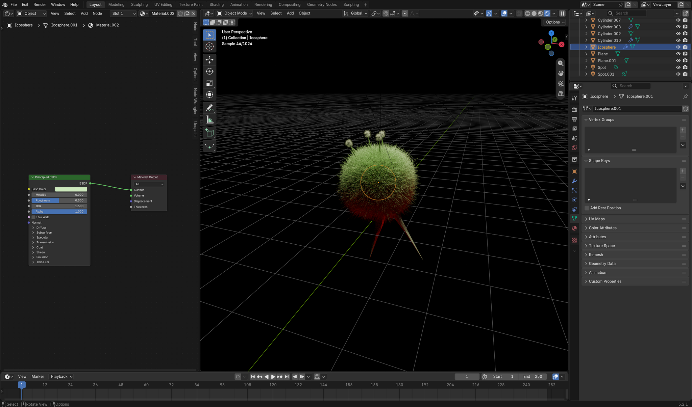Click the Playback button in timeline
The image size is (692, 407).
[x=61, y=377]
